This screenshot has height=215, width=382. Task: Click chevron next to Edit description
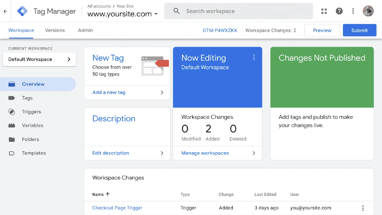(x=162, y=153)
